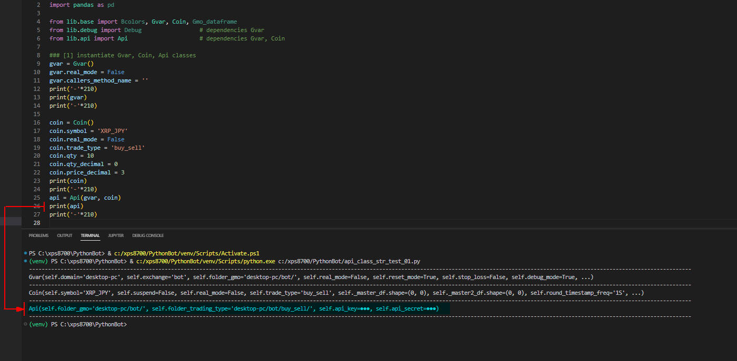737x361 pixels.
Task: Click line number 7 in the gutter
Action: (38, 47)
